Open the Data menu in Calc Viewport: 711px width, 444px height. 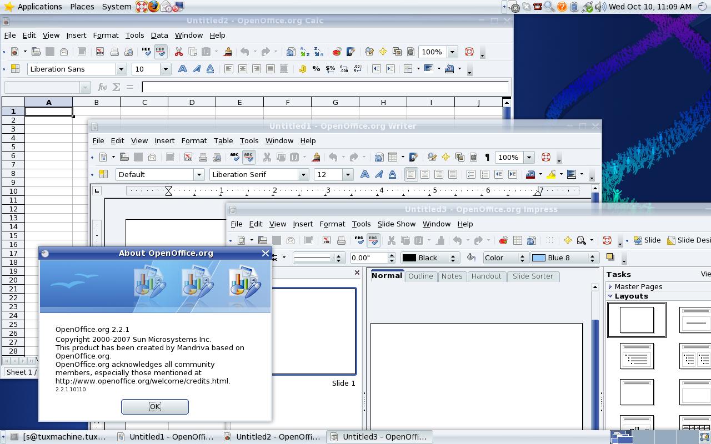(x=159, y=35)
